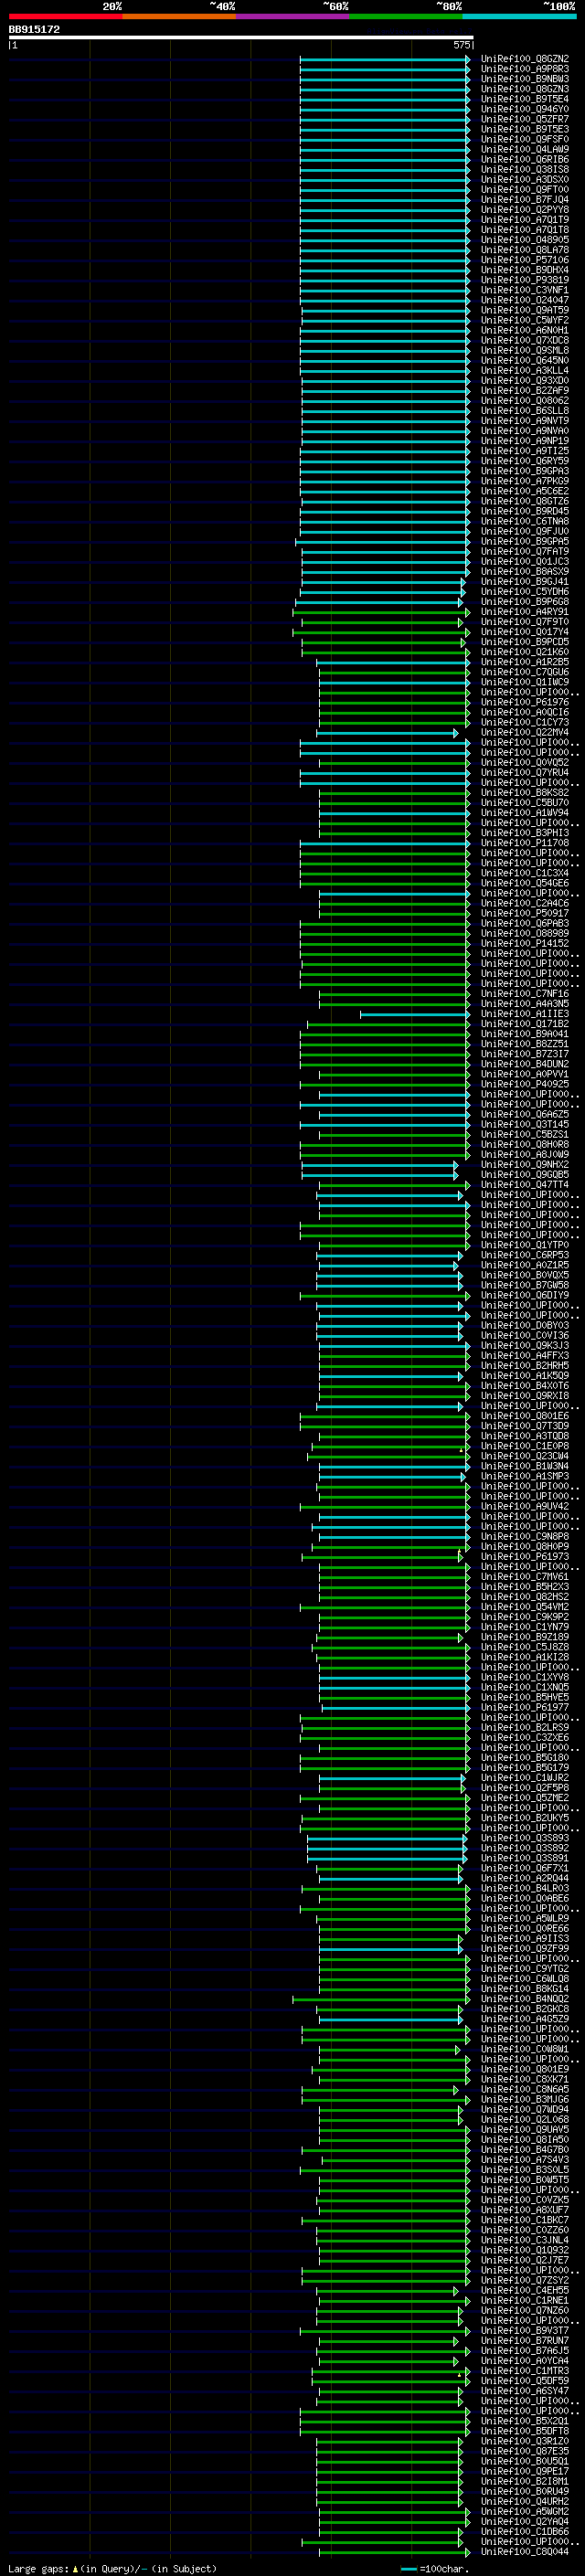This screenshot has width=585, height=2576.
Task: Select the UniRef100_B9T5E3 label
Action: pyautogui.click(x=524, y=129)
